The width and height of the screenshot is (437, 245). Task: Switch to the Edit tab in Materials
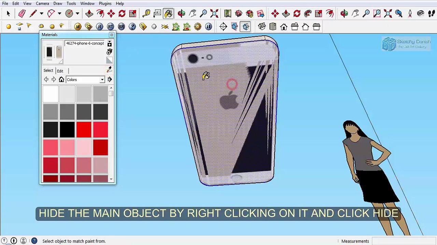click(x=60, y=71)
